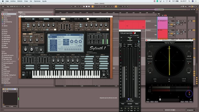
Task: Click the Stop button in Live transport
Action: tap(86, 7)
